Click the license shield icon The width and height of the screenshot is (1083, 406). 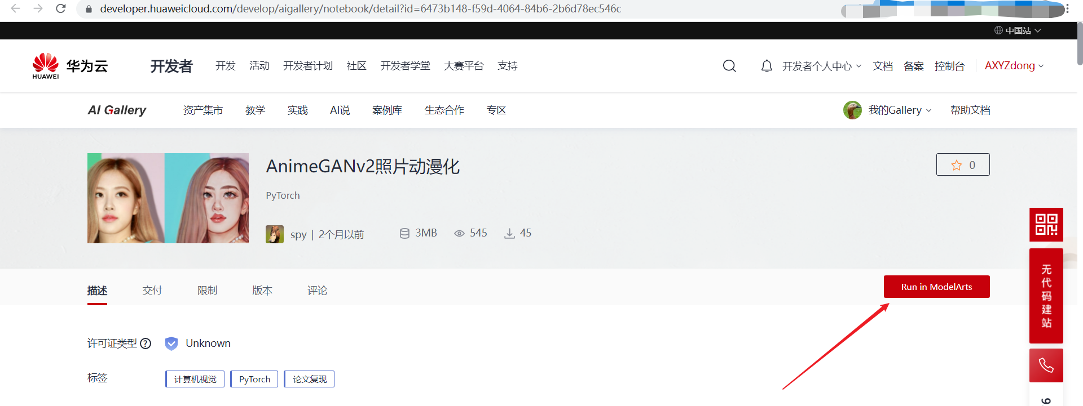[171, 343]
